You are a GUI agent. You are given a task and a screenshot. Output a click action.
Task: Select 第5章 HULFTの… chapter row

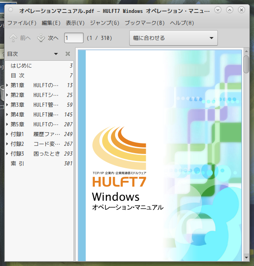point(39,124)
